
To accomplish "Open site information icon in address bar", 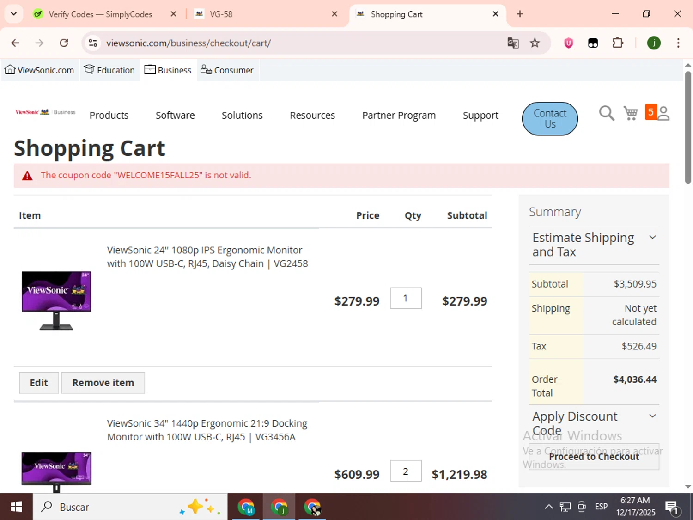I will (x=93, y=43).
